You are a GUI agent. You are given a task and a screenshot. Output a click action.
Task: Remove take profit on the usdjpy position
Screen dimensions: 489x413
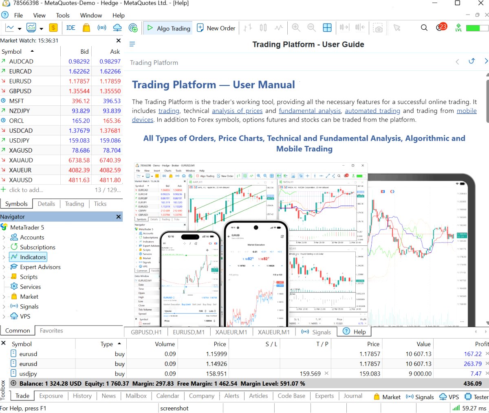[326, 374]
